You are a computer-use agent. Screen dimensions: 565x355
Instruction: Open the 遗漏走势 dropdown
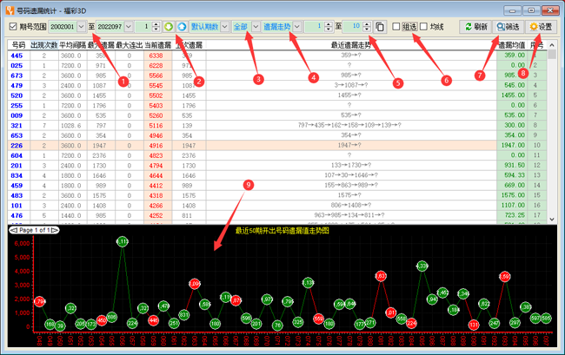coord(297,27)
